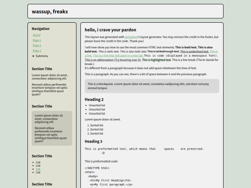Screen dimensions: 251x188
Task: Click 'This is preformatted code:' text
Action: coord(101,161)
